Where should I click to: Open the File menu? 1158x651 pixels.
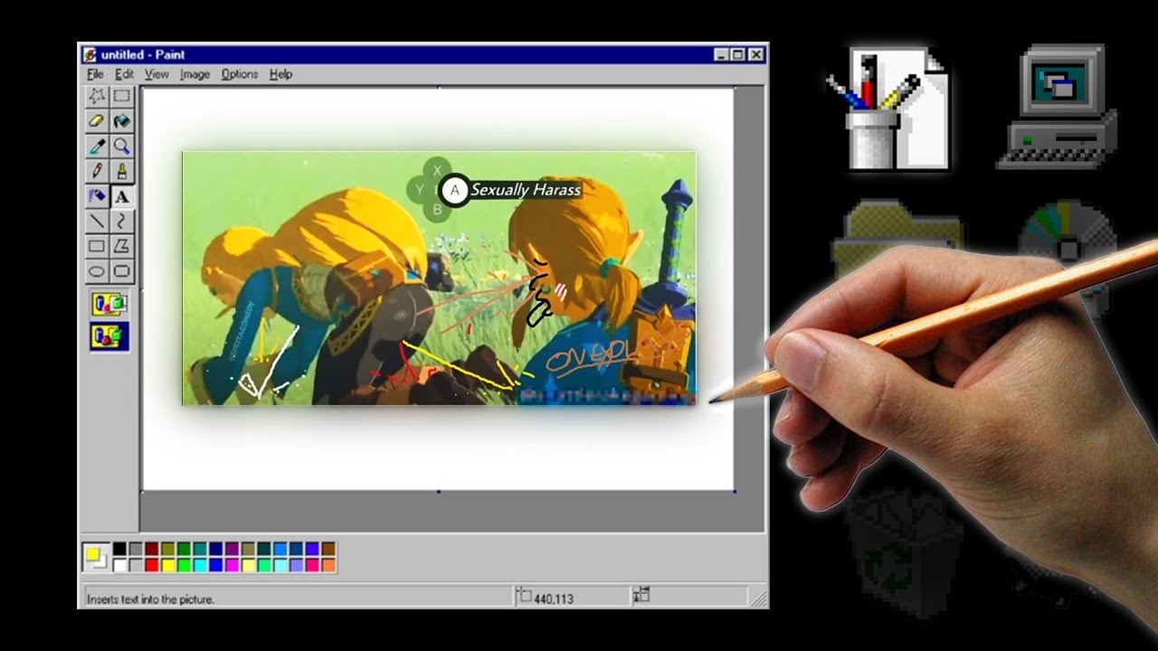click(x=95, y=74)
